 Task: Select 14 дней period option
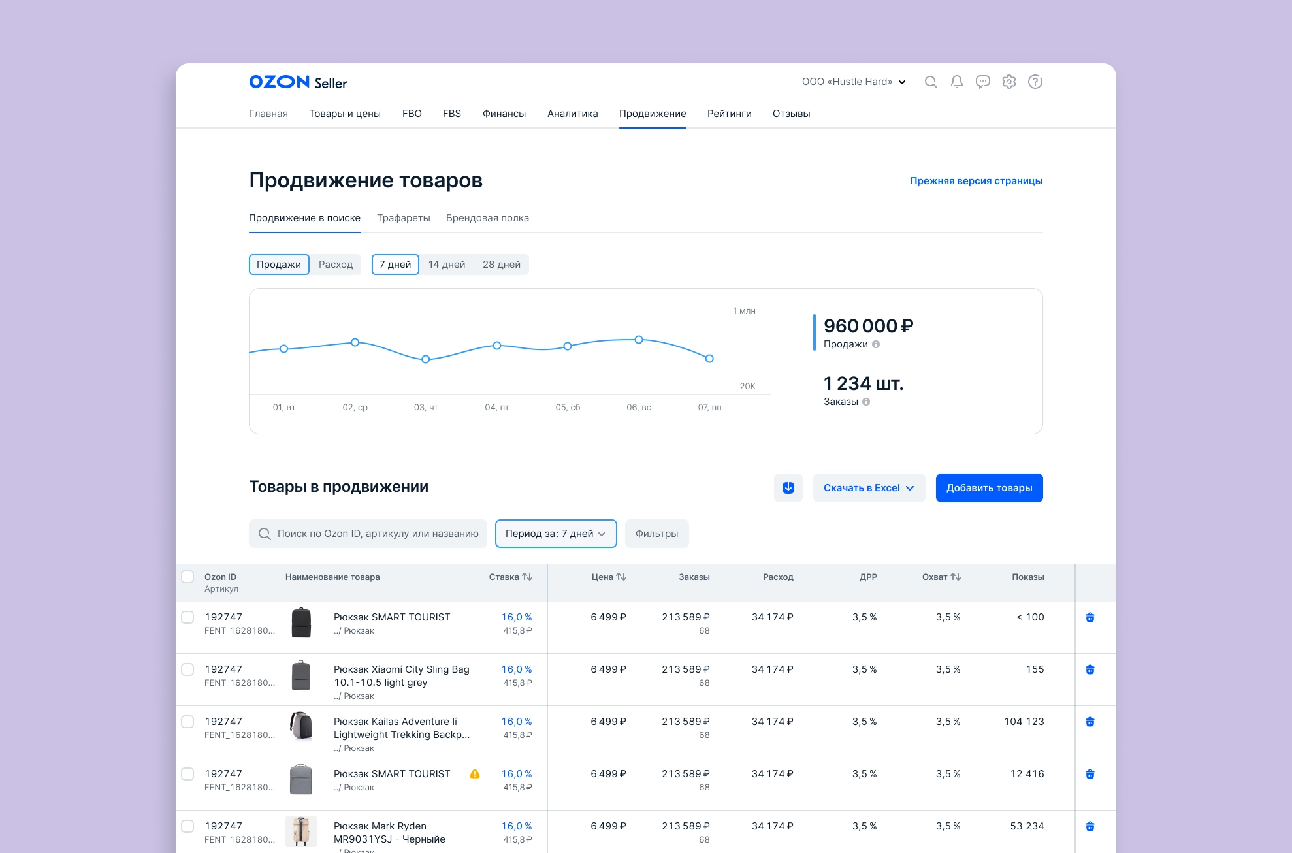pos(447,265)
